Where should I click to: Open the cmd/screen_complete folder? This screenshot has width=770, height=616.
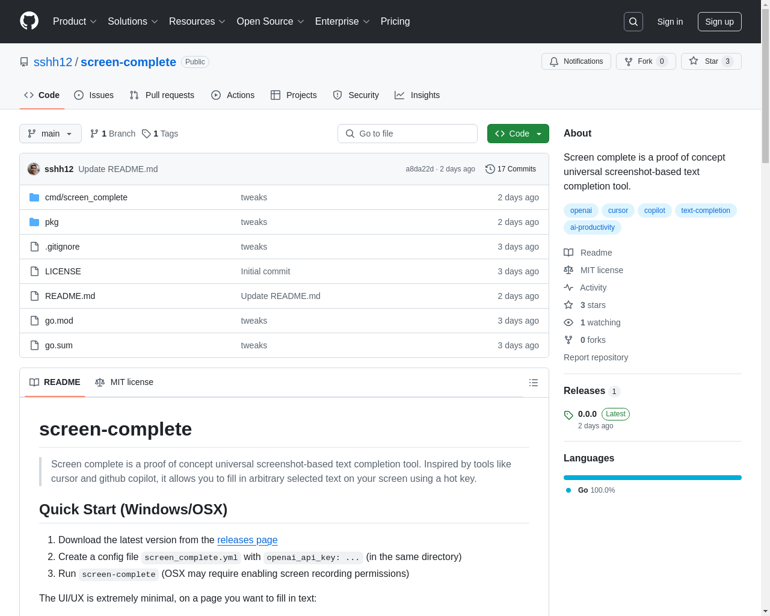[86, 197]
